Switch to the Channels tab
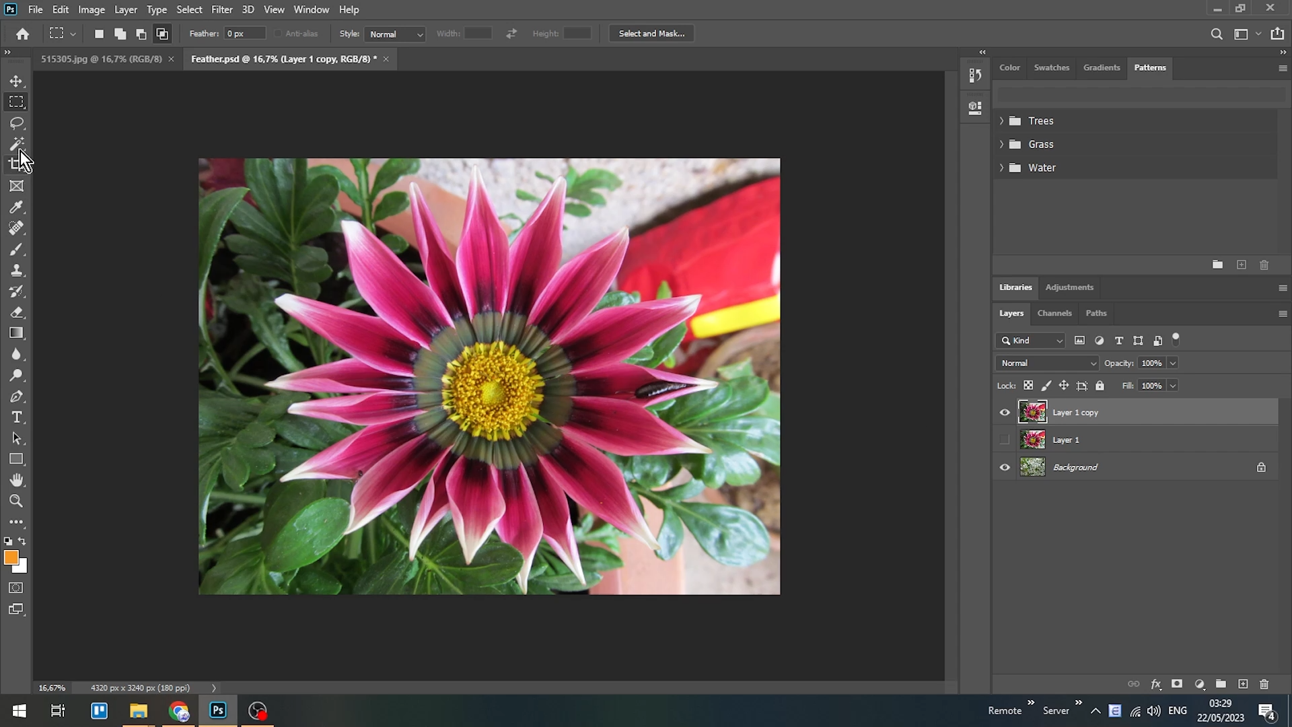This screenshot has width=1292, height=727. (x=1054, y=313)
